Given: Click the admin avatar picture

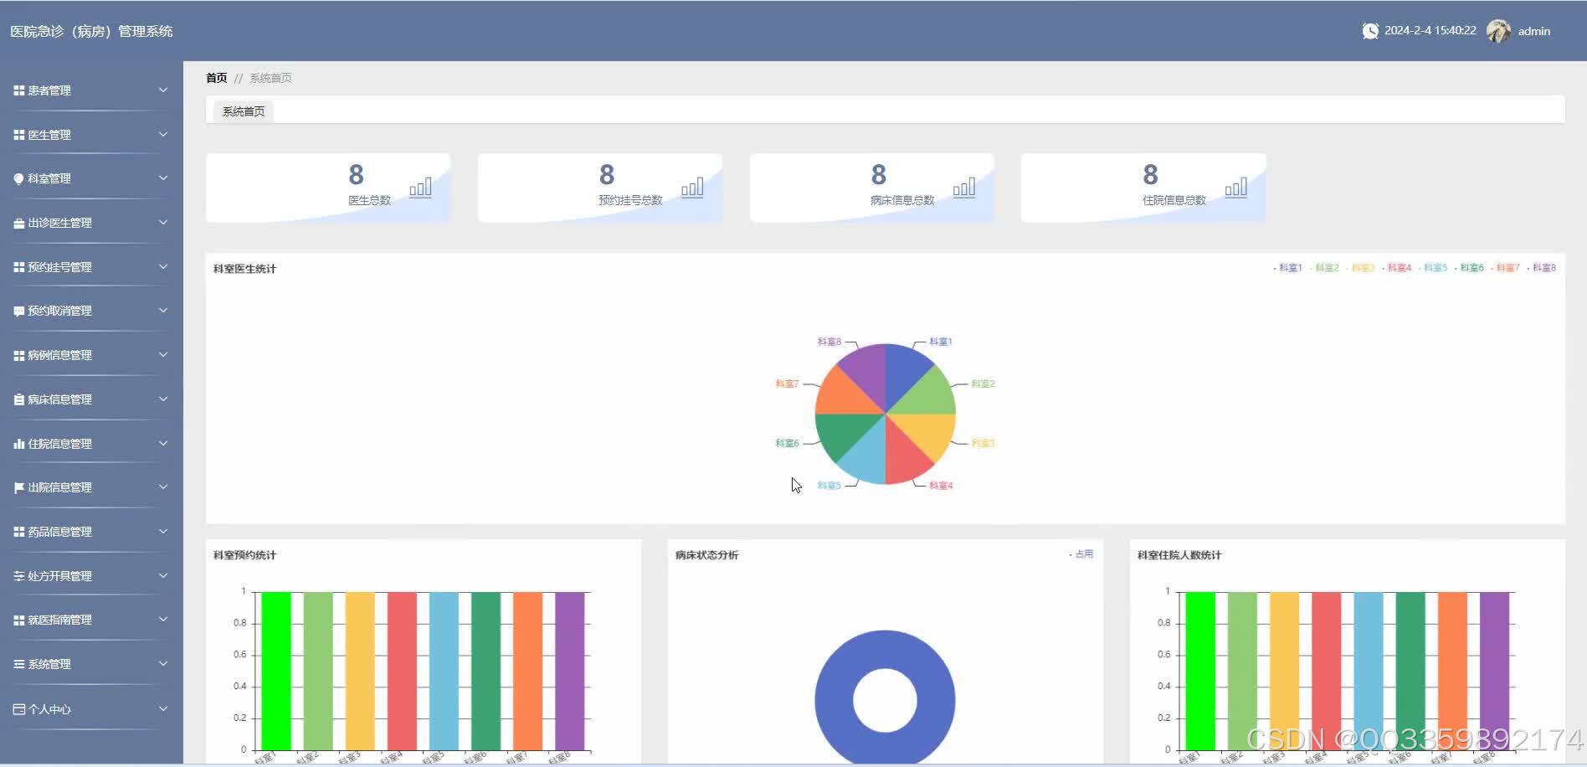Looking at the screenshot, I should click(x=1498, y=31).
